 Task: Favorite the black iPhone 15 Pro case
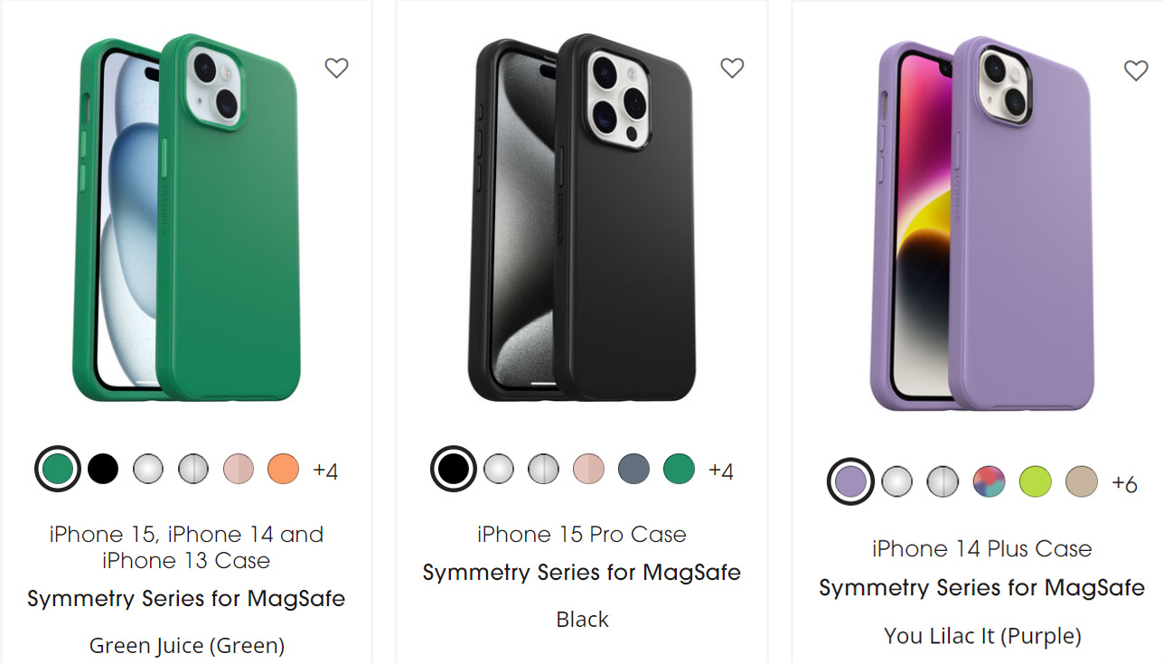(732, 68)
